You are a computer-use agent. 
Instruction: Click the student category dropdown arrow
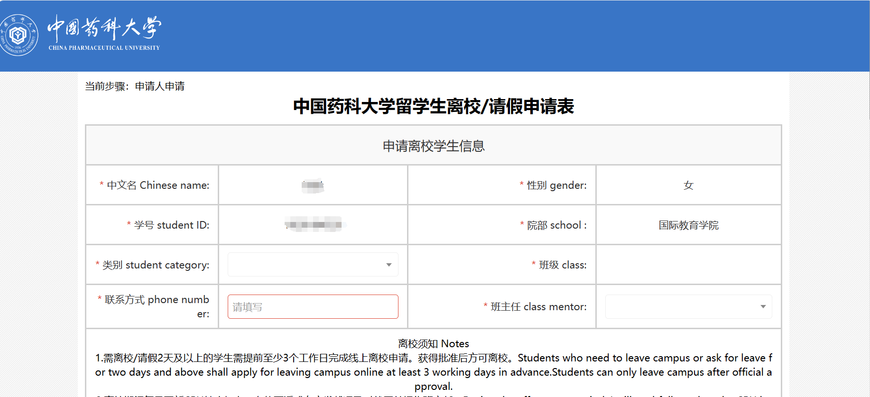pos(389,265)
